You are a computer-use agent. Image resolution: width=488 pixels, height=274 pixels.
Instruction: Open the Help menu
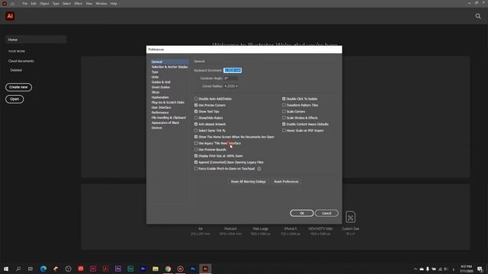[x=114, y=4]
